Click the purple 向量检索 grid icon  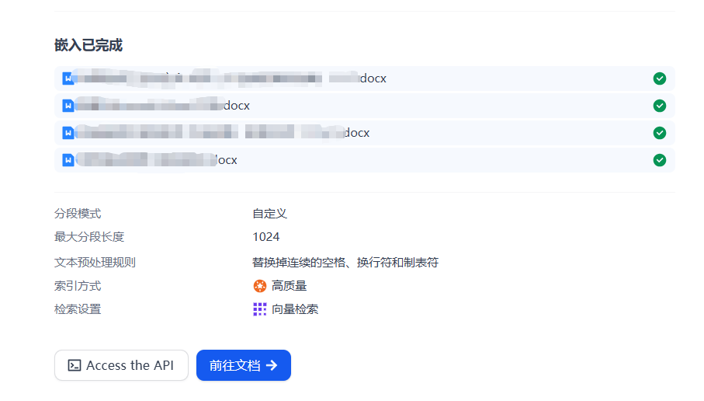pos(260,309)
